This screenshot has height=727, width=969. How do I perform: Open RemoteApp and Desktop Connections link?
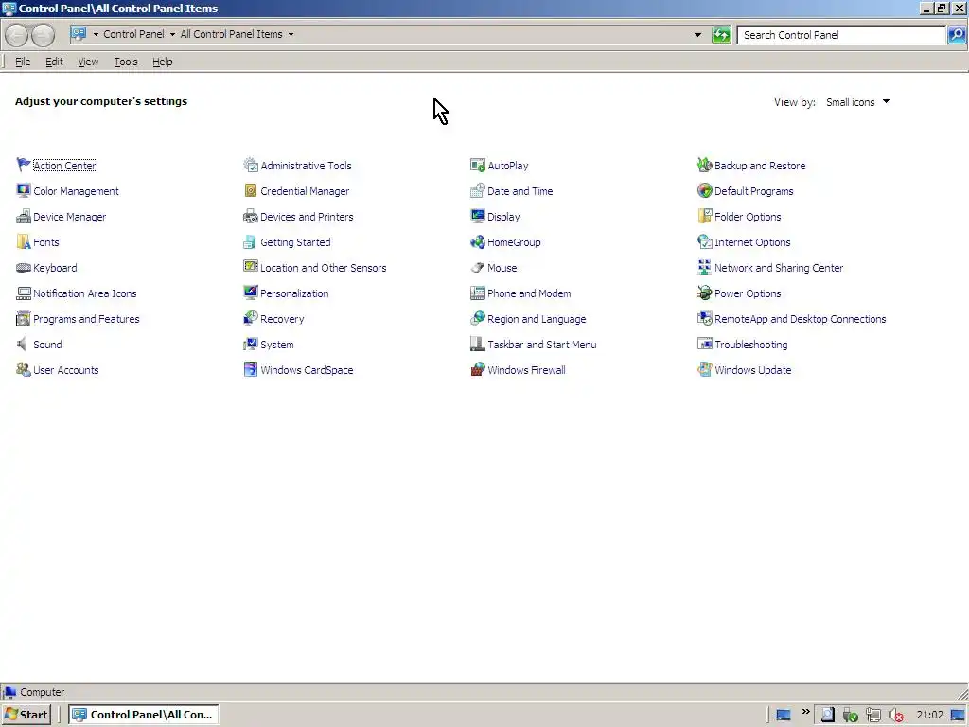[801, 319]
